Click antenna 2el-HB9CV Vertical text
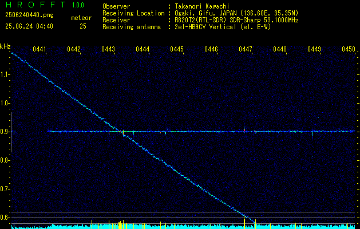This screenshot has width=360, height=229. tap(222, 27)
